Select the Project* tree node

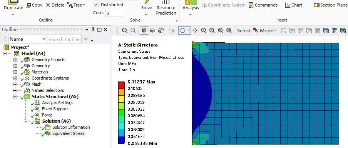click(x=20, y=47)
